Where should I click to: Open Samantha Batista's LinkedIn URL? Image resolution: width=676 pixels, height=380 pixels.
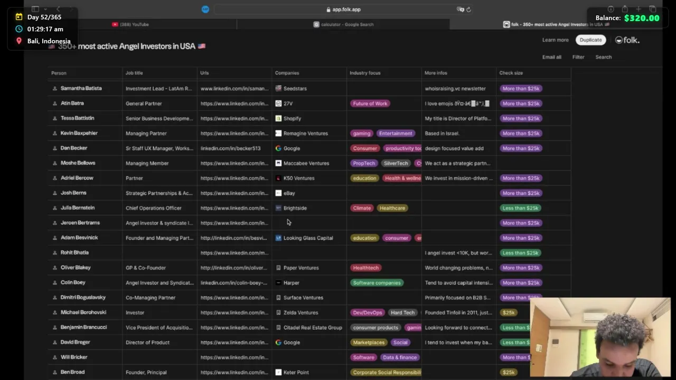[234, 89]
